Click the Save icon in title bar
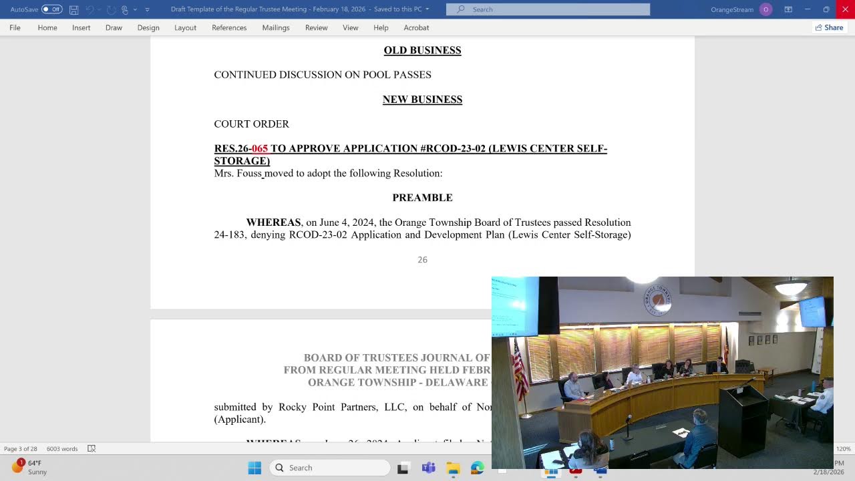The width and height of the screenshot is (855, 481). tap(73, 9)
